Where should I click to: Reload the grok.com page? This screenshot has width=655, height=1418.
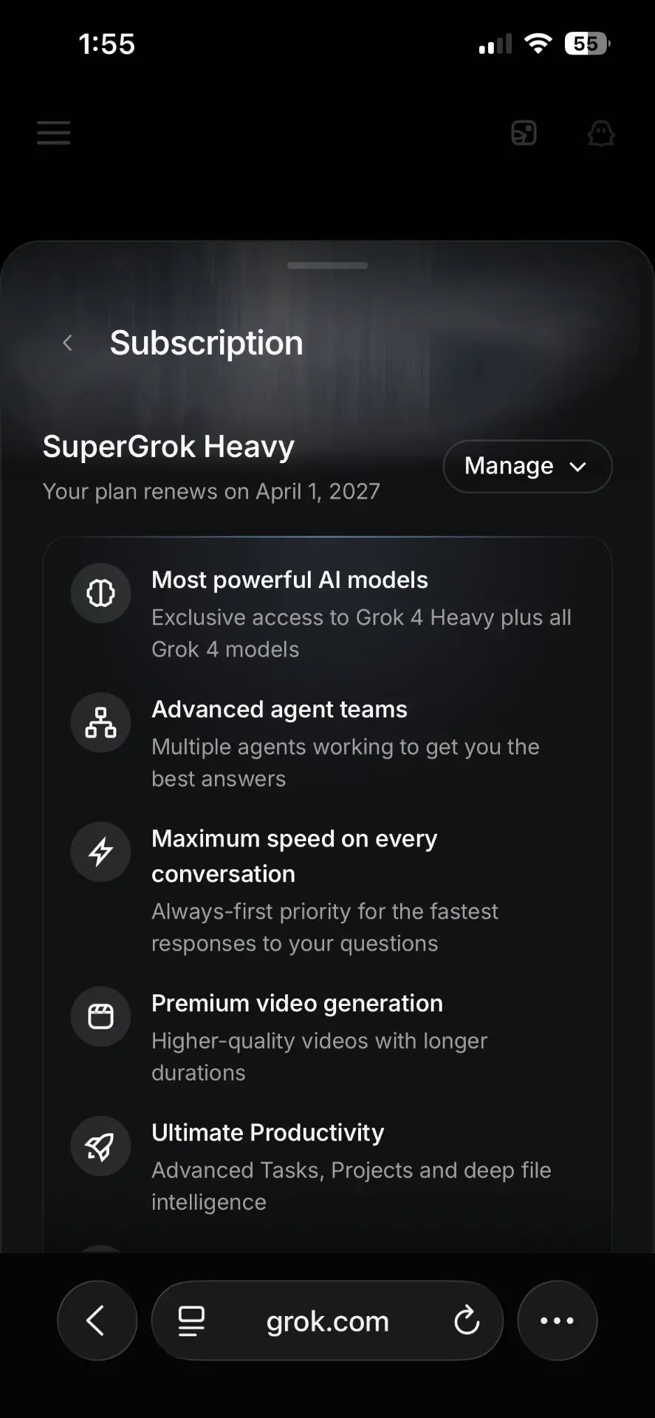click(x=467, y=1321)
